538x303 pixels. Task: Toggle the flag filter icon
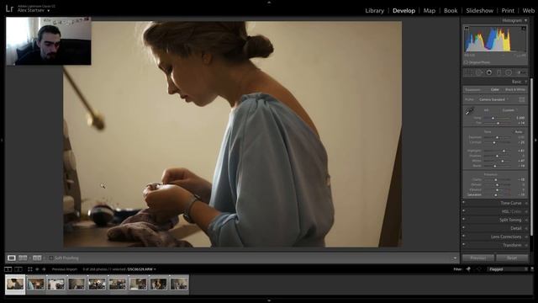[x=468, y=269]
